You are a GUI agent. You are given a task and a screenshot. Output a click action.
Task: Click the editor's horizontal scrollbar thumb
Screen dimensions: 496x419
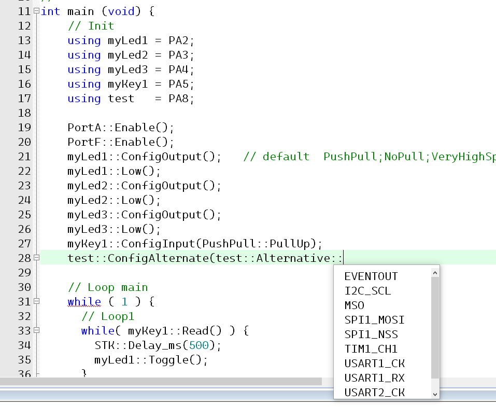tap(161, 381)
